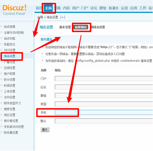Open 防采集设置 sidebar entry
Image resolution: width=153 pixels, height=151 pixels.
pyautogui.click(x=11, y=132)
